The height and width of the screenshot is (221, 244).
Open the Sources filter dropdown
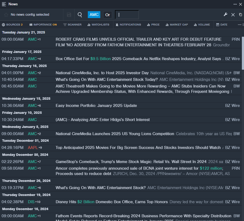click(12, 25)
